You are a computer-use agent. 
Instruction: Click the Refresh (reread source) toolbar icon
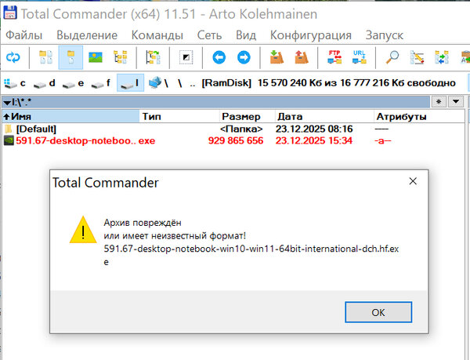[x=13, y=57]
